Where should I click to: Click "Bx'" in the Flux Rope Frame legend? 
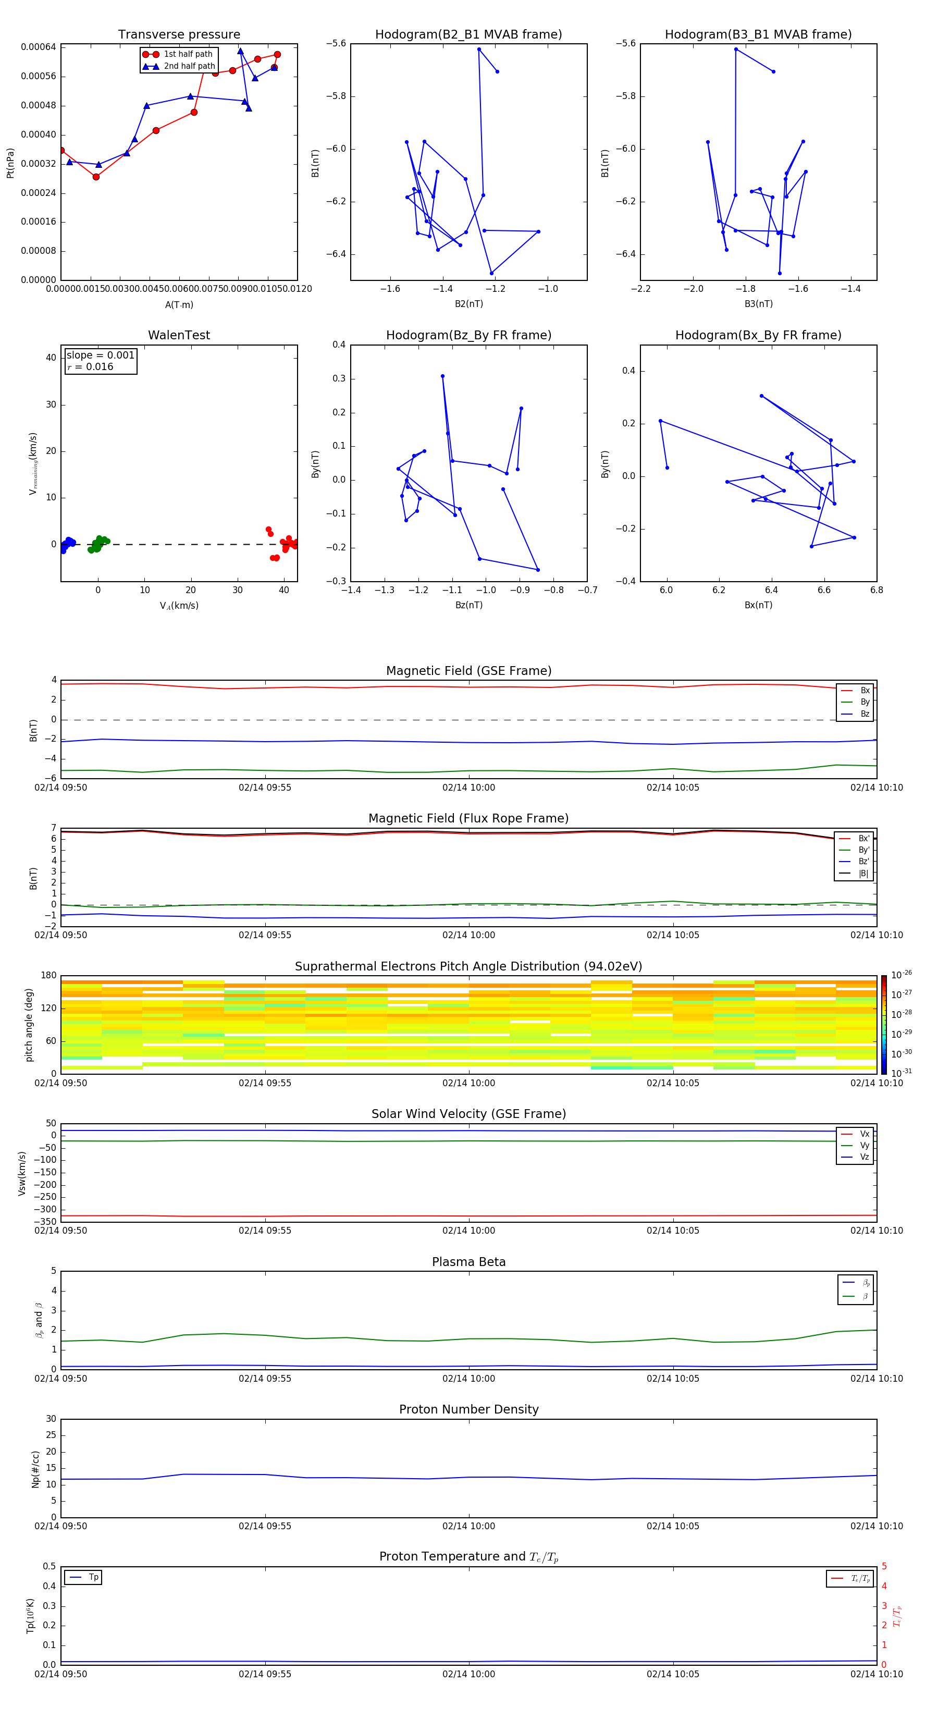point(864,839)
